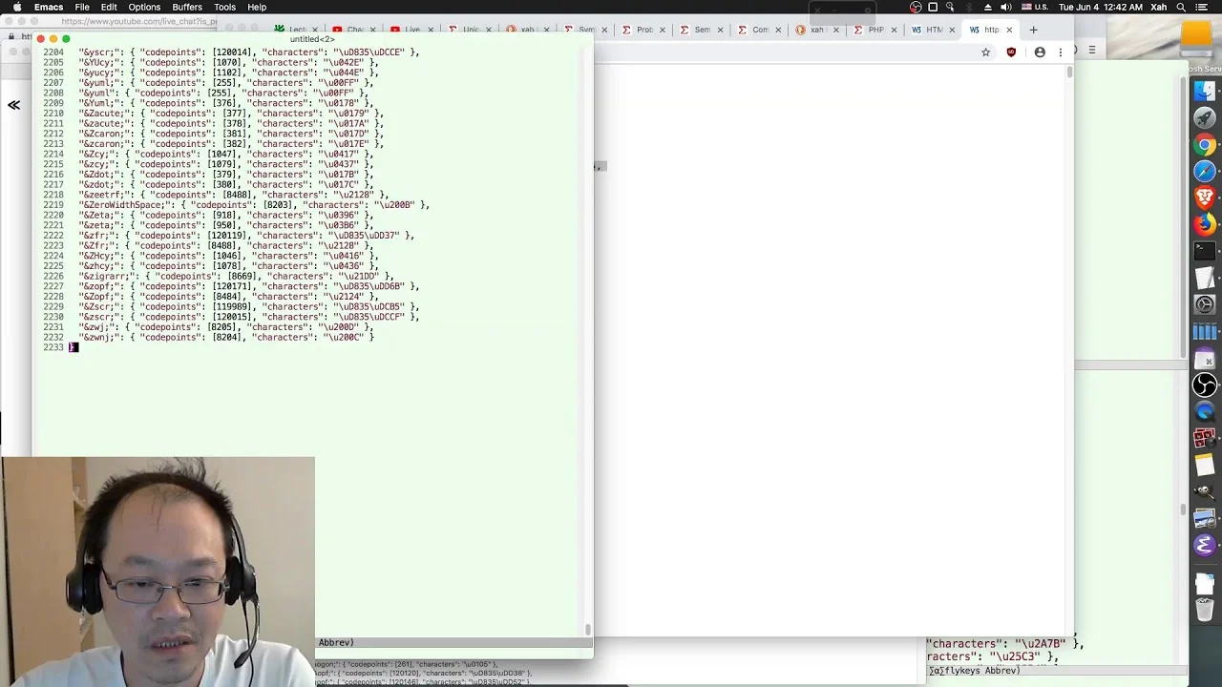Screen dimensions: 1222x687
Task: Open Safari from the Dock
Action: pos(1205,172)
